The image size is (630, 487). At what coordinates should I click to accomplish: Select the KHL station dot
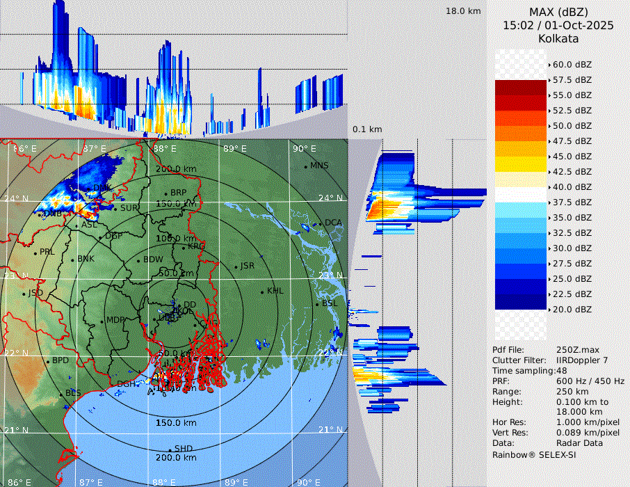click(262, 292)
